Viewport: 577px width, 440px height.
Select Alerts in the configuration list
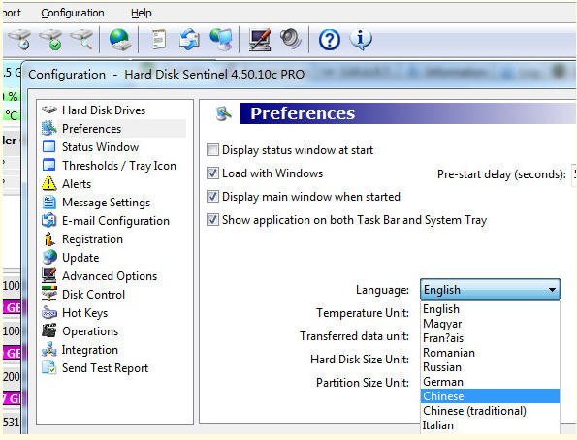(77, 183)
